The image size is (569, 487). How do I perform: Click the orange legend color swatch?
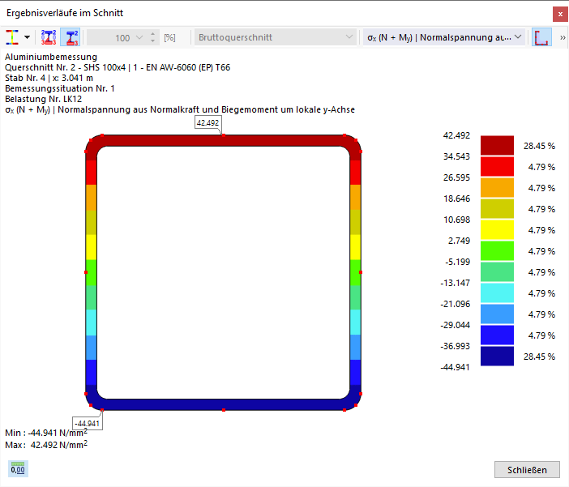coord(497,188)
